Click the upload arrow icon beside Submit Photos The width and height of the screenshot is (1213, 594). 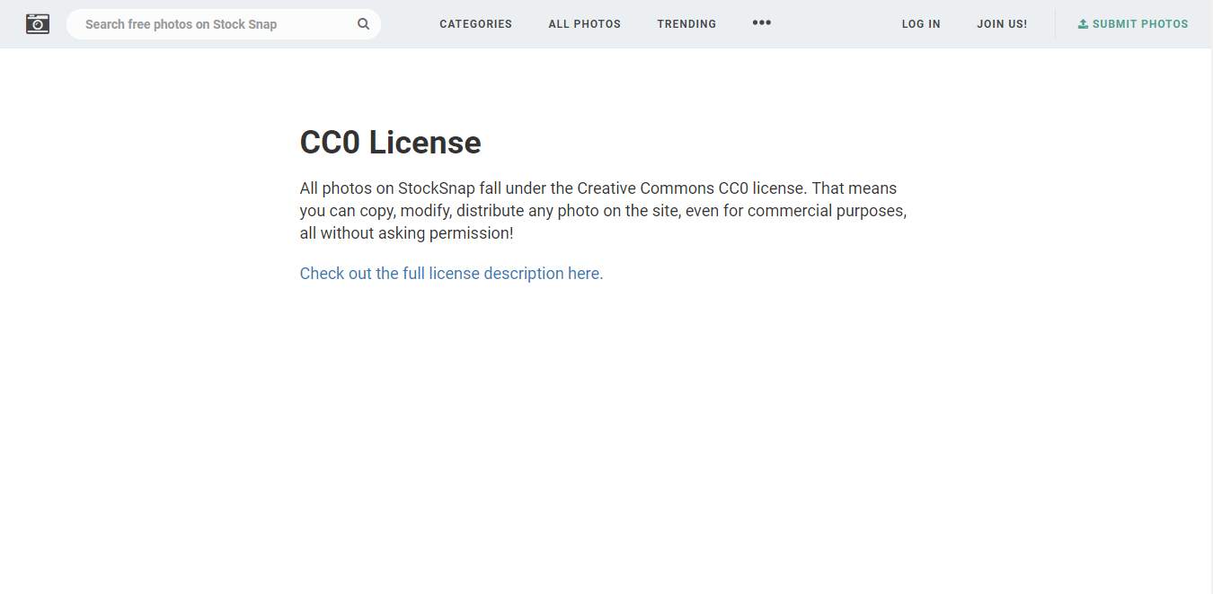[x=1083, y=24]
